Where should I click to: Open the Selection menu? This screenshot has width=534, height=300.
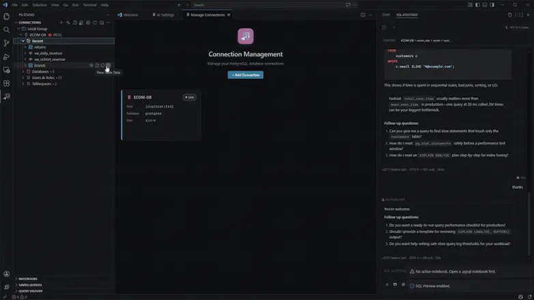[40, 5]
